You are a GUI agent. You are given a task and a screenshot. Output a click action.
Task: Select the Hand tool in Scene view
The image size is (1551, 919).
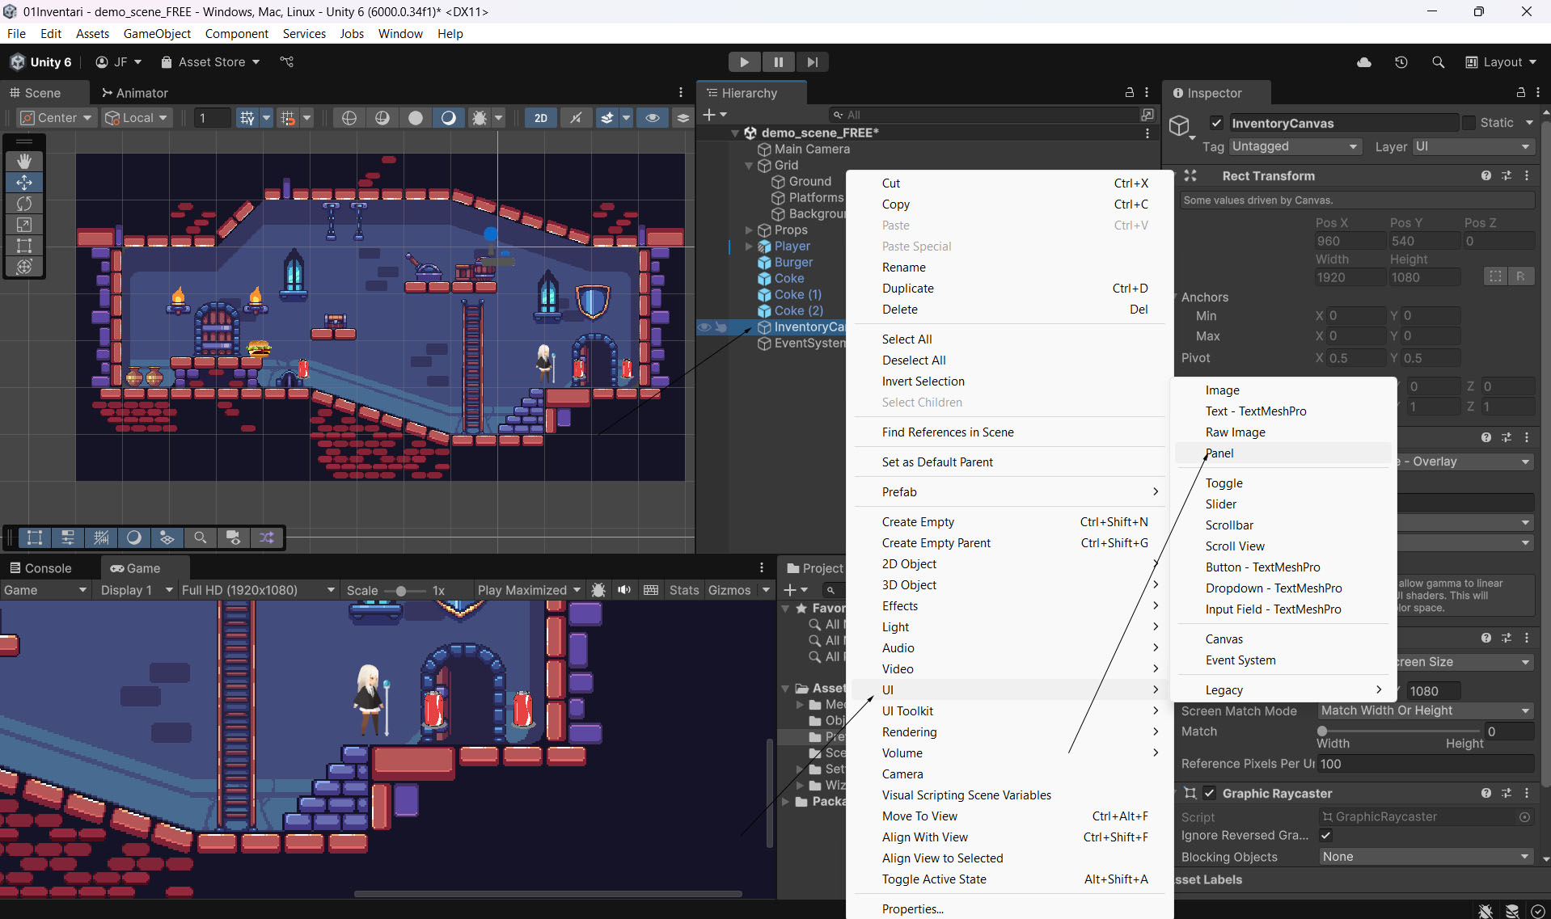pos(24,162)
